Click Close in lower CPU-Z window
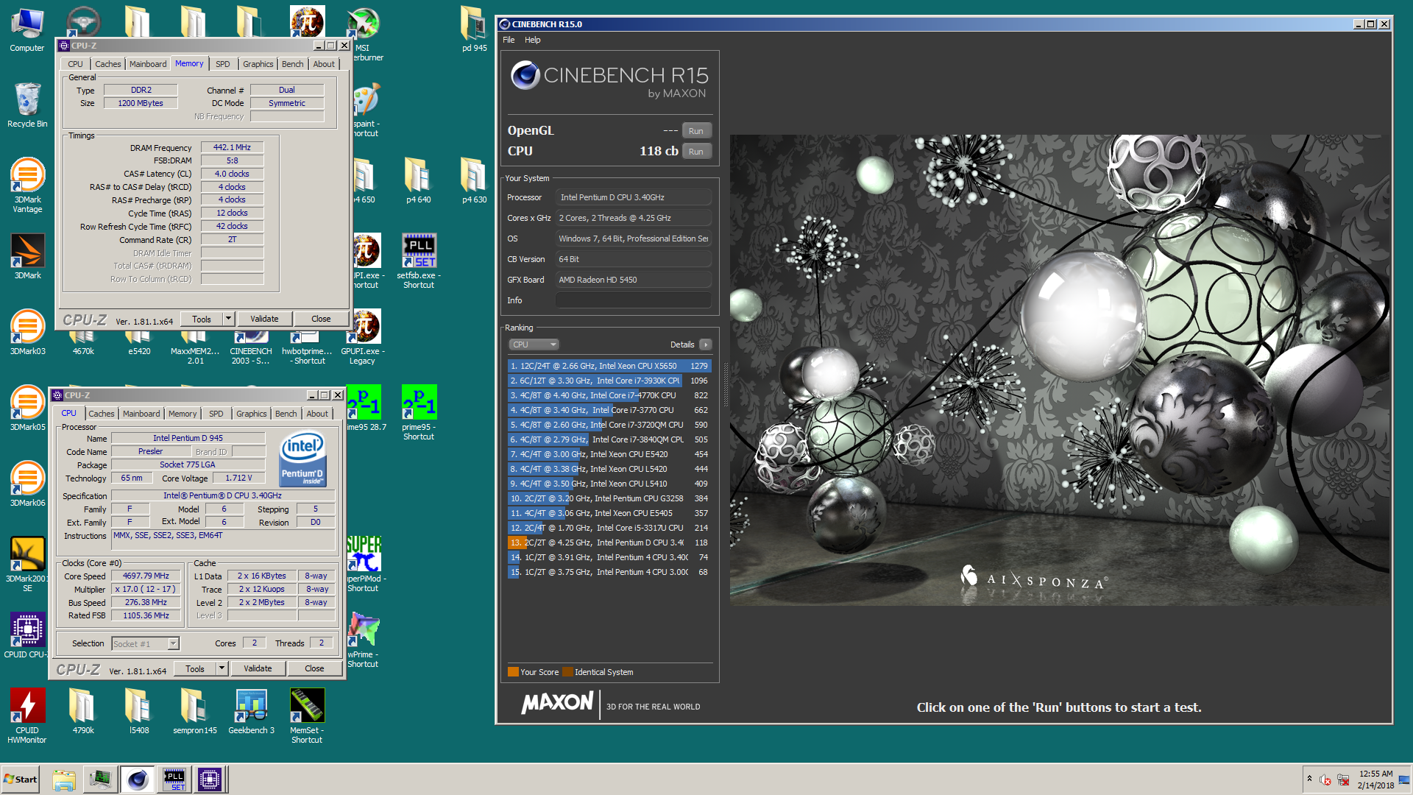The image size is (1413, 795). [314, 668]
